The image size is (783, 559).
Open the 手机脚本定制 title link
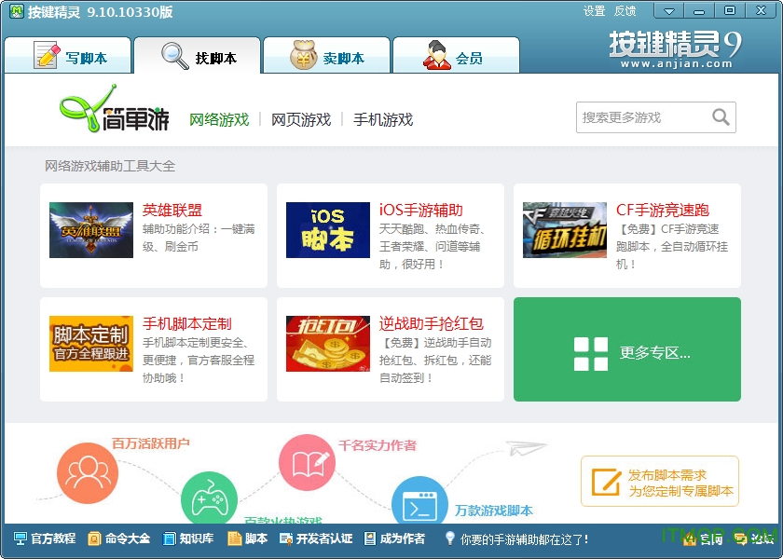[x=187, y=324]
